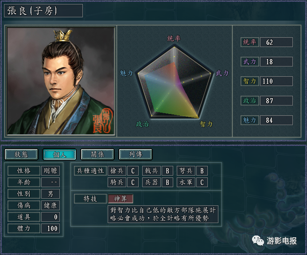Click the red 張良 seal stamp on portrait
Screen dimensions: 307x255
point(103,121)
